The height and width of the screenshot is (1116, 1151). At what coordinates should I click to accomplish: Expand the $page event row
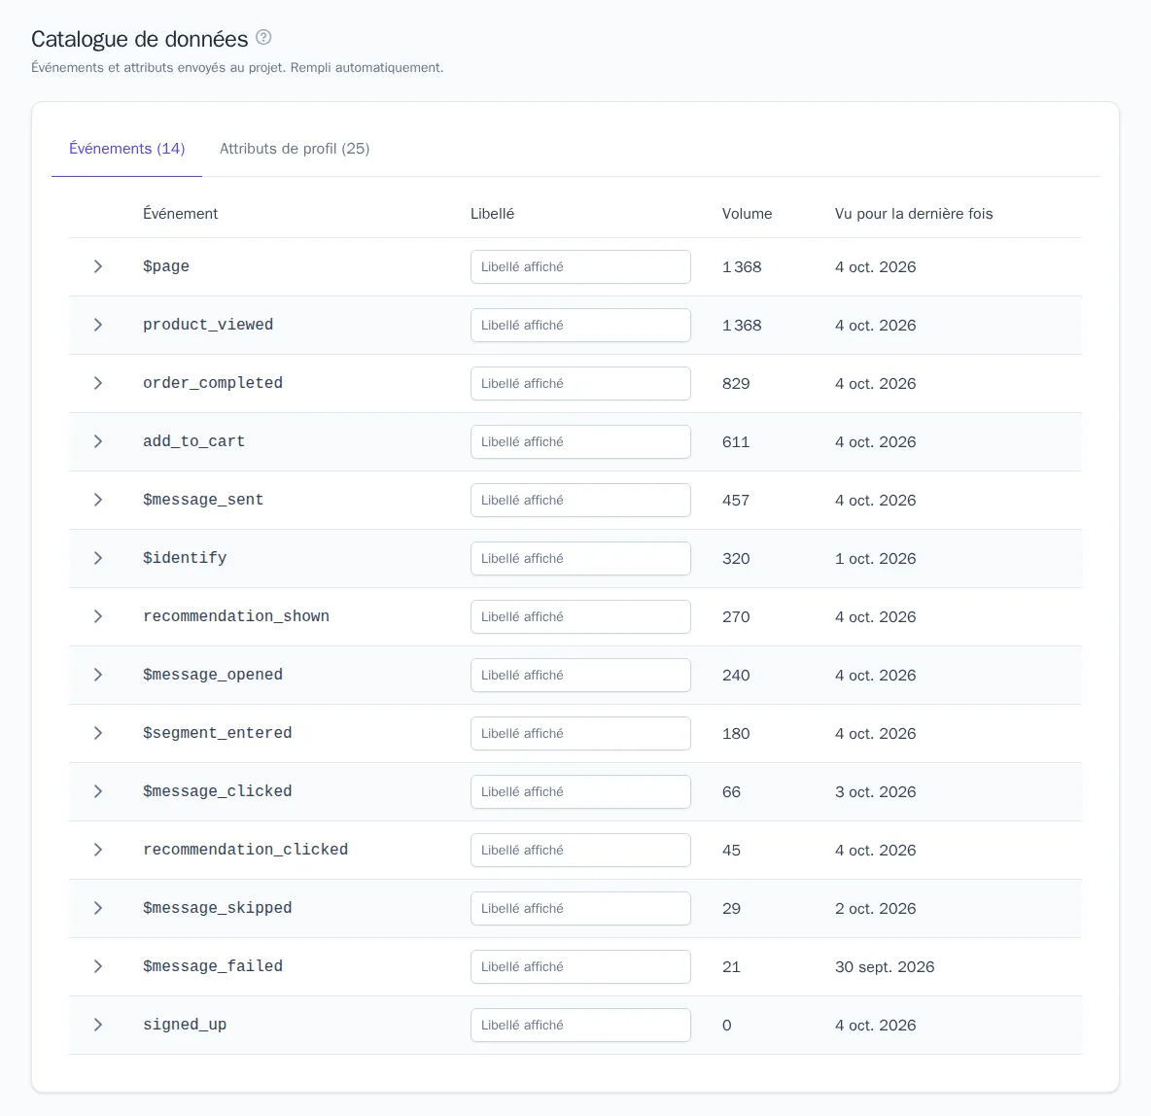click(x=97, y=266)
